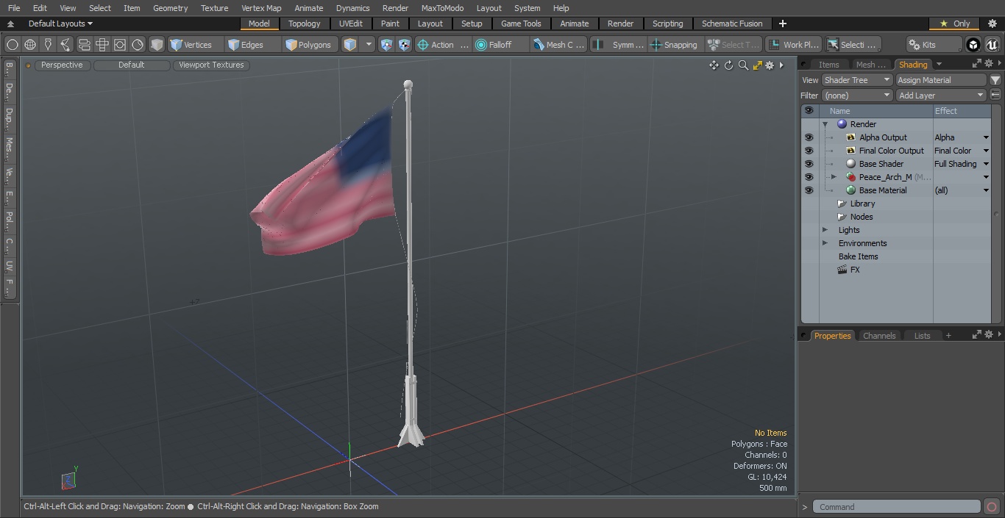Open the Unity kit cube icon
Image resolution: width=1005 pixels, height=518 pixels.
click(x=973, y=45)
